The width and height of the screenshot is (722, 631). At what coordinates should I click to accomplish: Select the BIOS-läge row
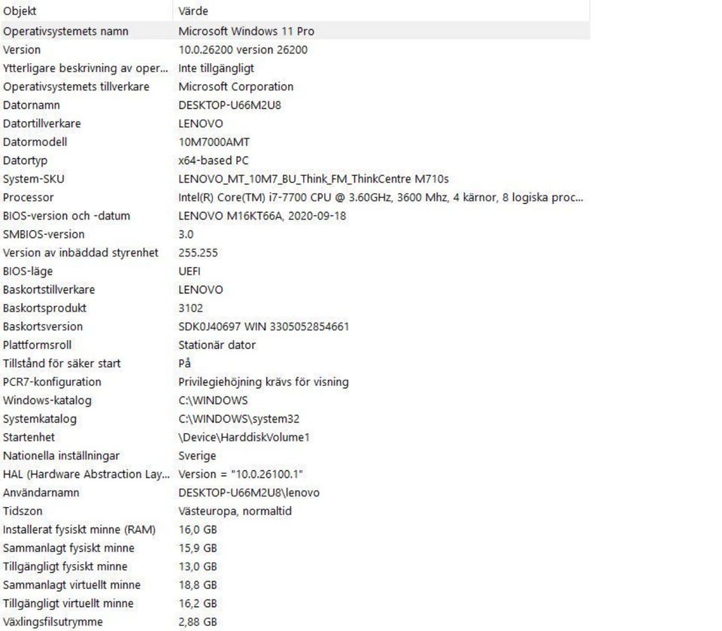pos(295,271)
